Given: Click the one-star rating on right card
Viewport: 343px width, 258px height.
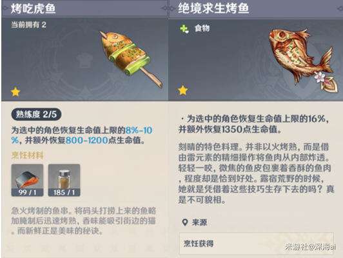Looking at the screenshot, I should 182,90.
